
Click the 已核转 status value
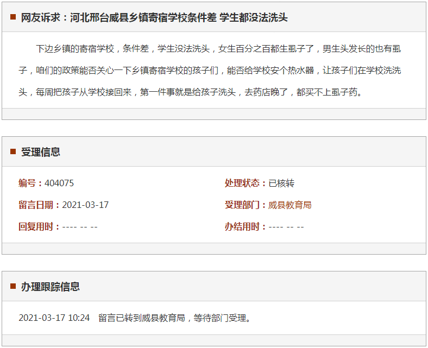click(281, 184)
